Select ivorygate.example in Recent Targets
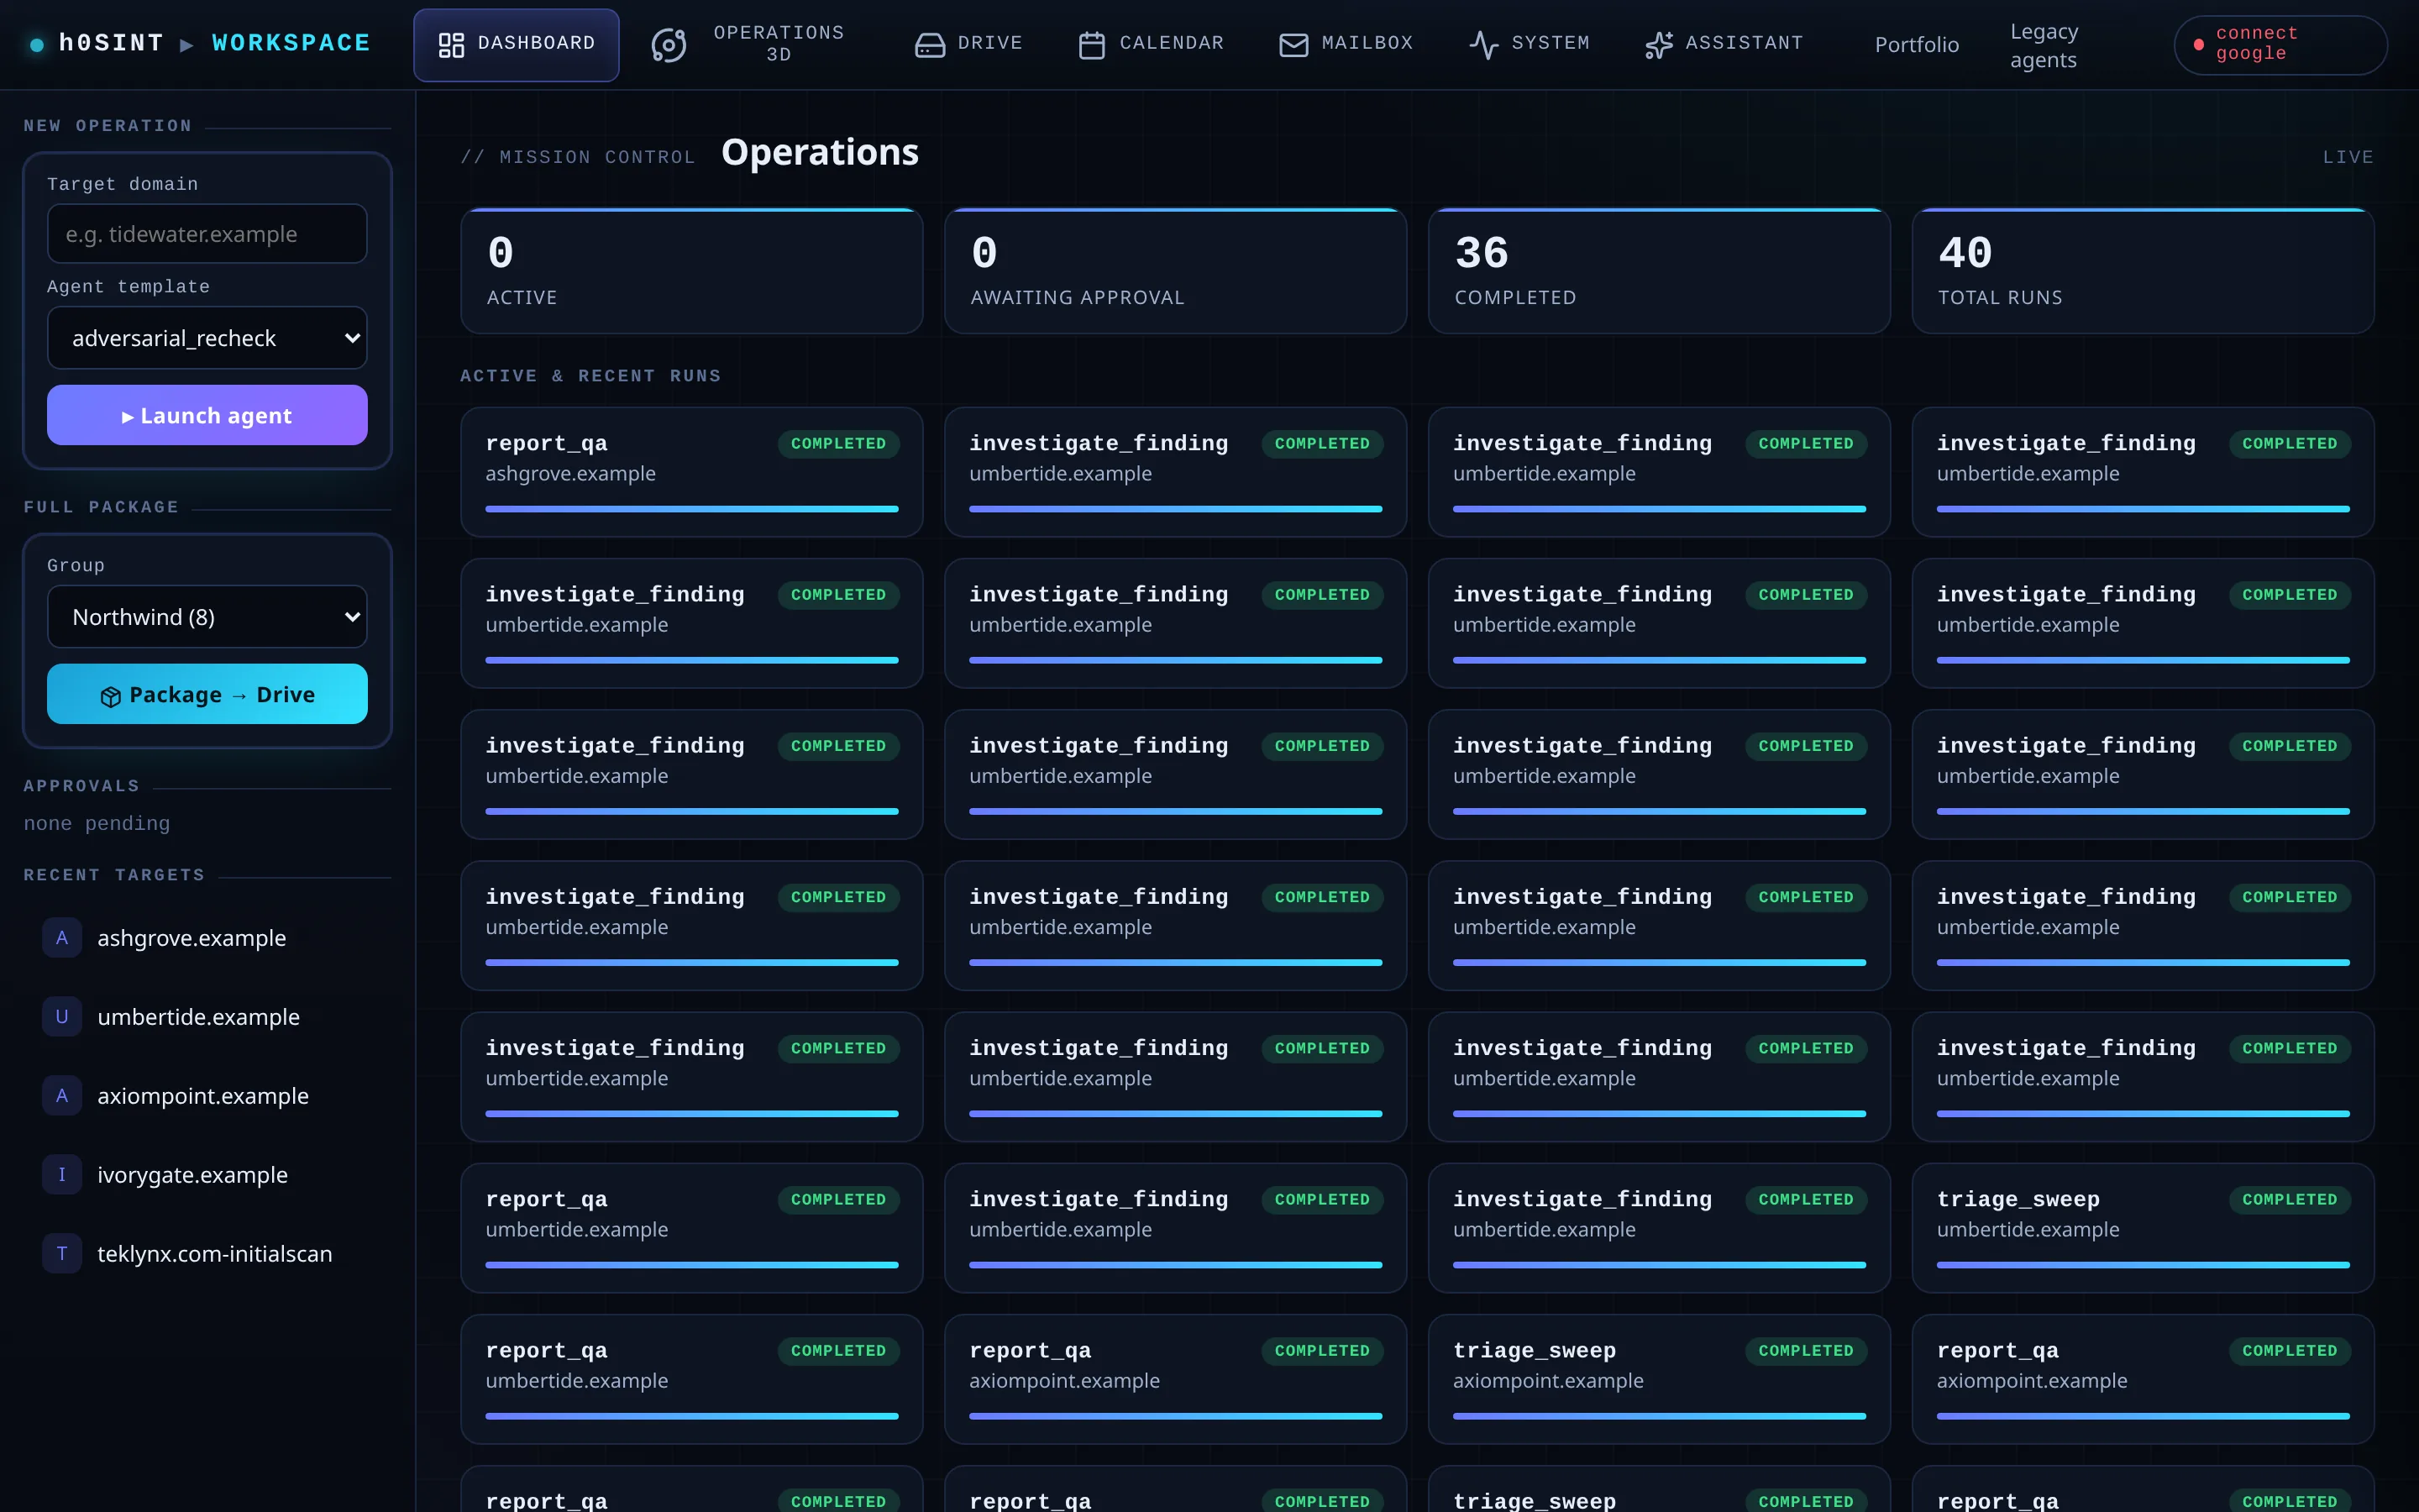Viewport: 2419px width, 1512px height. (207, 1174)
